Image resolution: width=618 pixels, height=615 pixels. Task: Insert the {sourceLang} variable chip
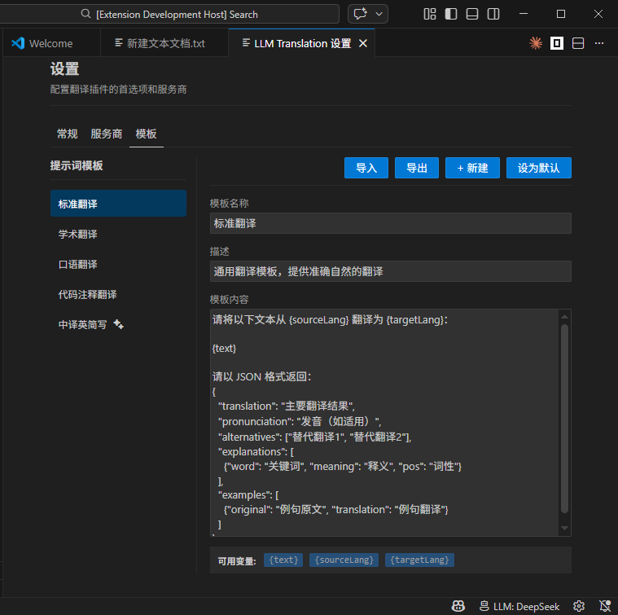click(344, 560)
